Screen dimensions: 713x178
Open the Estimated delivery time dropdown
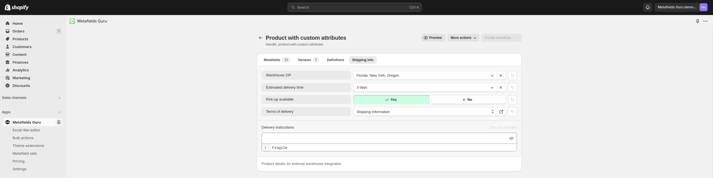pos(425,87)
